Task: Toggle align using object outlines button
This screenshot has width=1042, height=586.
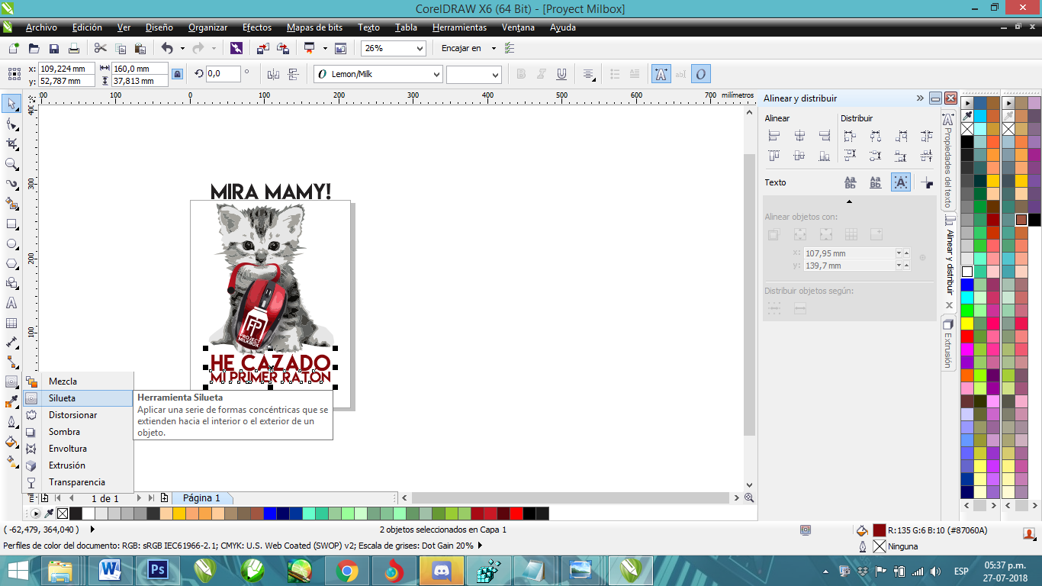Action: point(927,182)
